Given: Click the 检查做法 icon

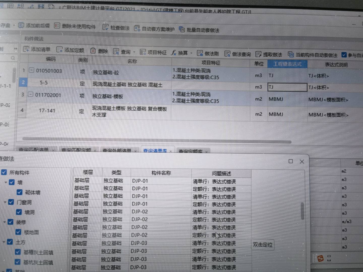Looking at the screenshot, I should point(105,27).
